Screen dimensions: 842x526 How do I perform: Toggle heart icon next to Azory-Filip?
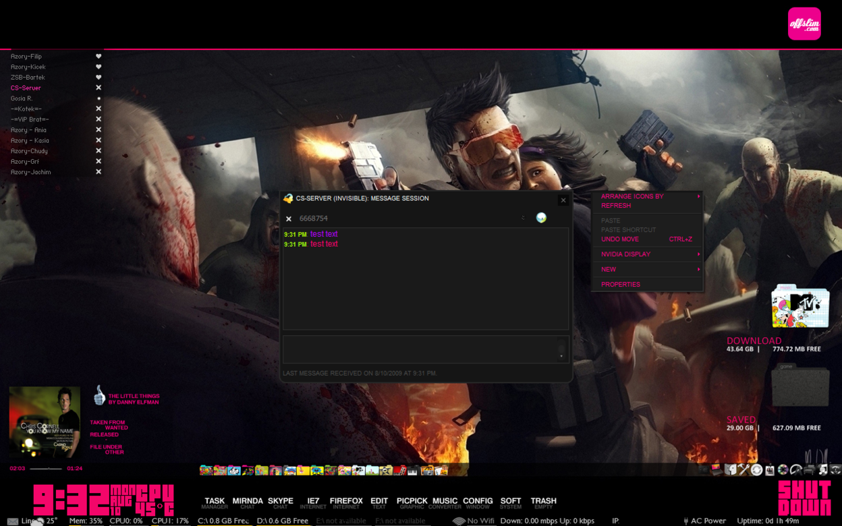tap(99, 57)
